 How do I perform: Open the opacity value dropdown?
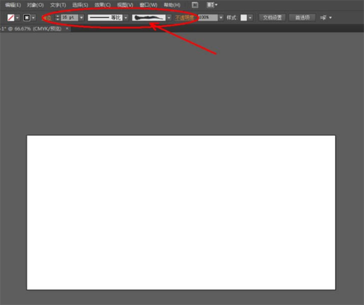[221, 18]
